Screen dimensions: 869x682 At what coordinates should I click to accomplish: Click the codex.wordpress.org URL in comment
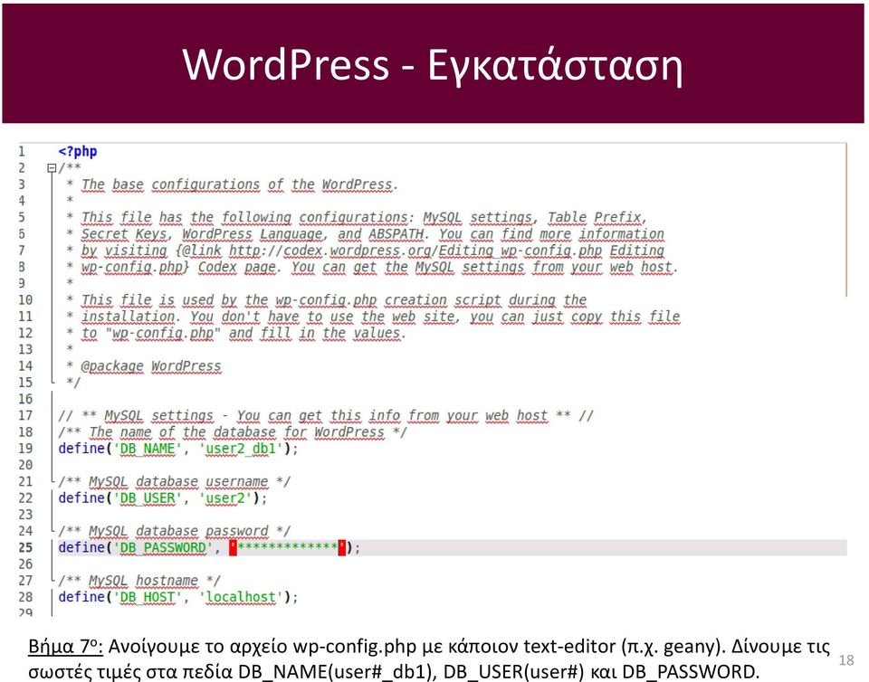pyautogui.click(x=415, y=251)
